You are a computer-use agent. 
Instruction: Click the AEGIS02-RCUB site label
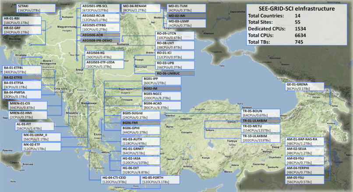click(100, 18)
